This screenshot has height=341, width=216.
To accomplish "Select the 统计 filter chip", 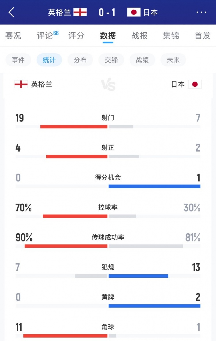I will [49, 60].
